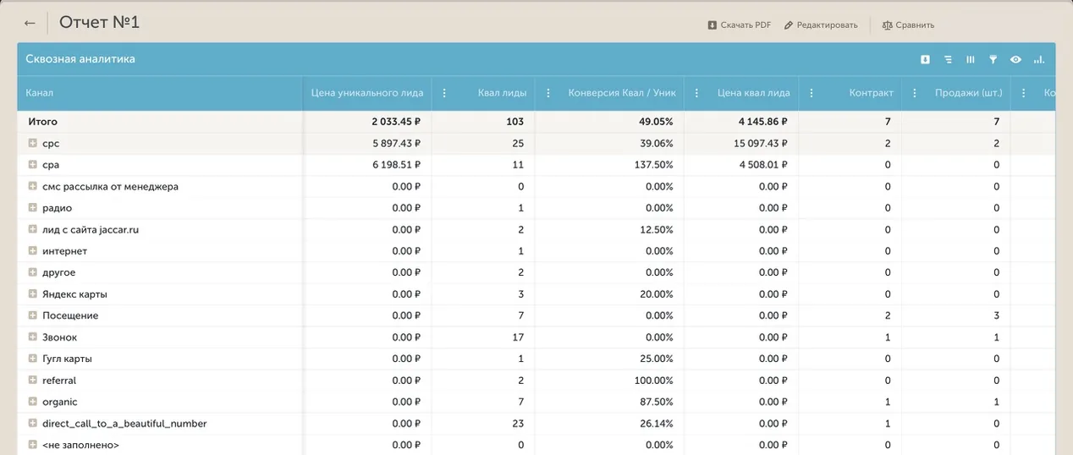Expand the другое channel row
The image size is (1073, 455).
32,272
